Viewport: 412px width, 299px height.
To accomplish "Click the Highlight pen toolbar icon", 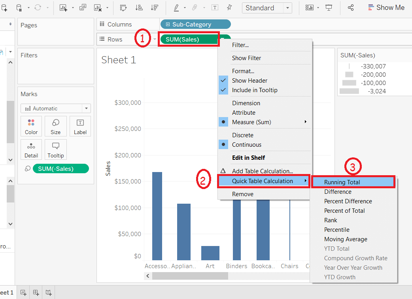I will (x=177, y=8).
